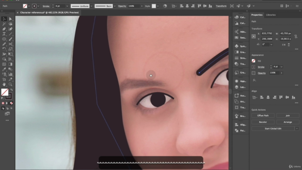Select the Scale tool
The height and width of the screenshot is (170, 302).
[10, 49]
